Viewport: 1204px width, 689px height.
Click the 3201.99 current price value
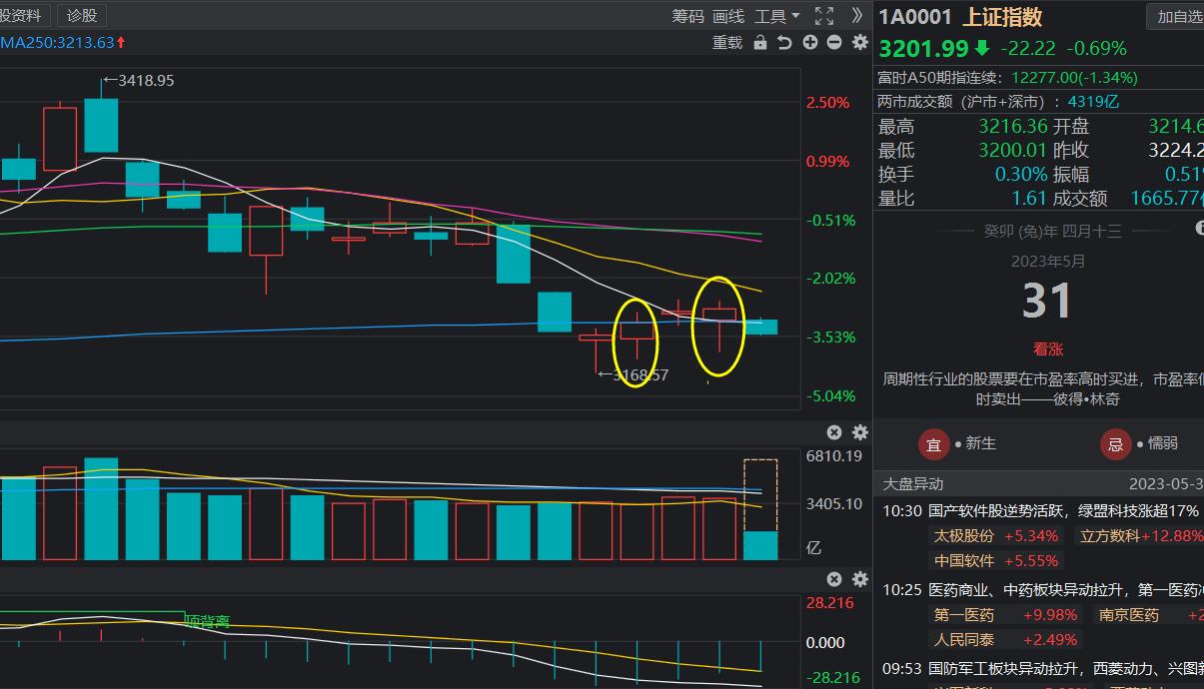924,48
